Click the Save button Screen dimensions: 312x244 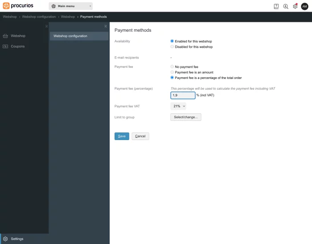[122, 136]
